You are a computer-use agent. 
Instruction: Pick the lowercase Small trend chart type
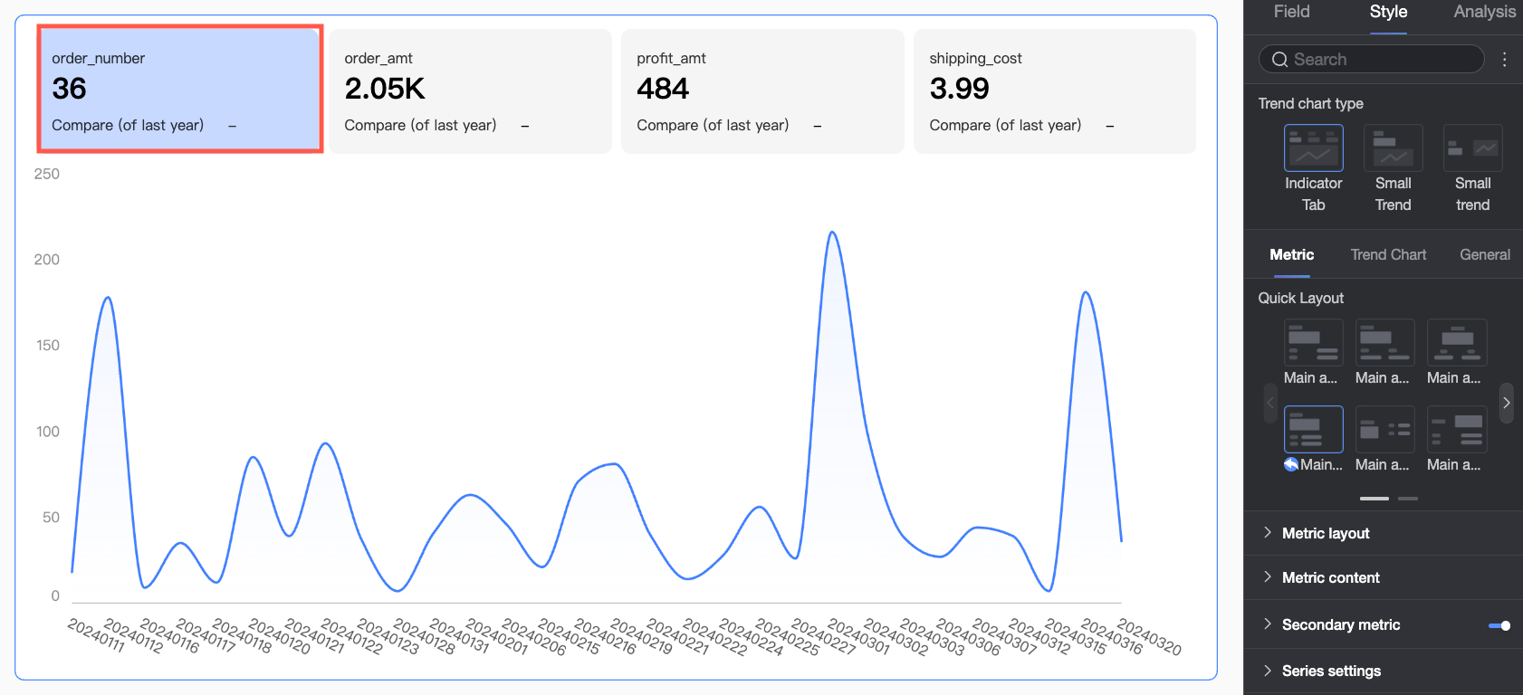coord(1472,148)
